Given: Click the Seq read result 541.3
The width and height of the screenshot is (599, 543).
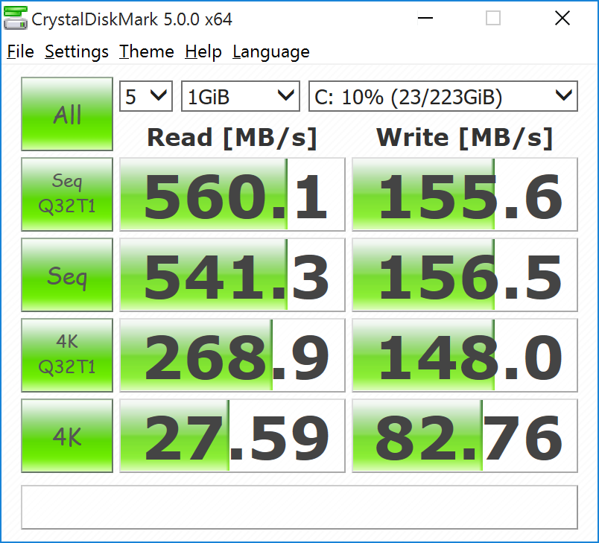Looking at the screenshot, I should (x=232, y=275).
